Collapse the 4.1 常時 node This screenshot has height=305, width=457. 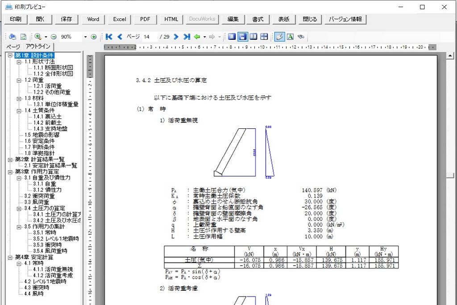pyautogui.click(x=19, y=263)
